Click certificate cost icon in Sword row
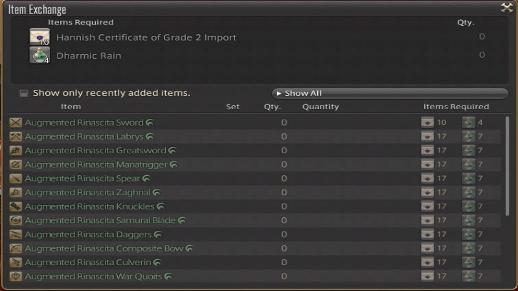Viewport: 518px width, 291px height. point(427,122)
